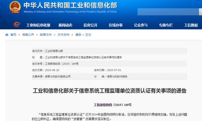The image size is (202, 121).
Task: Go to 通告 breadcrumb link
Action: click(x=78, y=35)
